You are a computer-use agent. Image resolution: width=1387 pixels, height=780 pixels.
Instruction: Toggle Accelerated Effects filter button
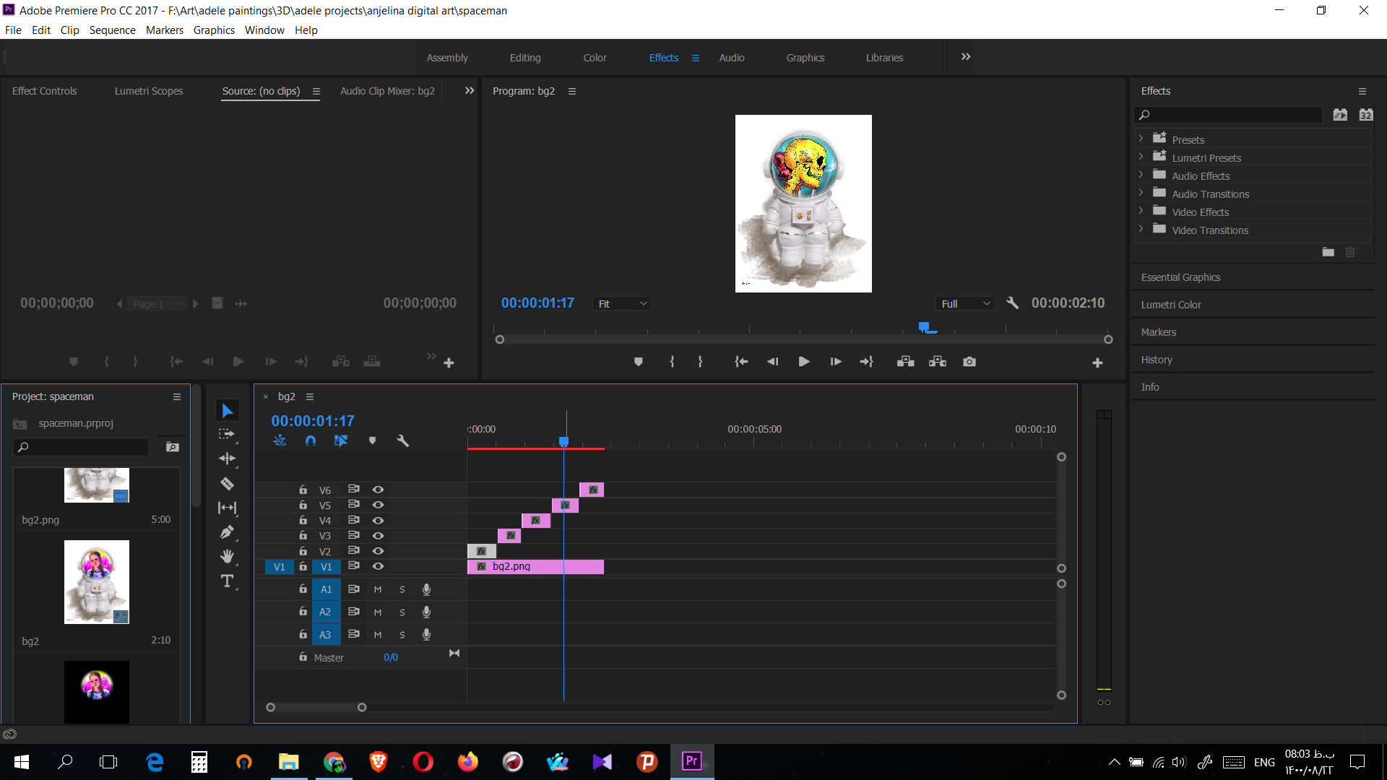[1340, 115]
